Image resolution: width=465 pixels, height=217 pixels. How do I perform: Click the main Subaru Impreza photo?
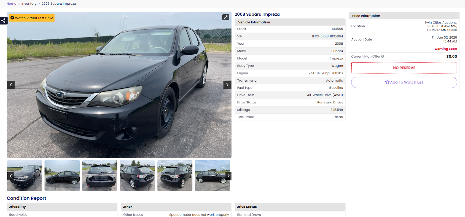pos(119,85)
